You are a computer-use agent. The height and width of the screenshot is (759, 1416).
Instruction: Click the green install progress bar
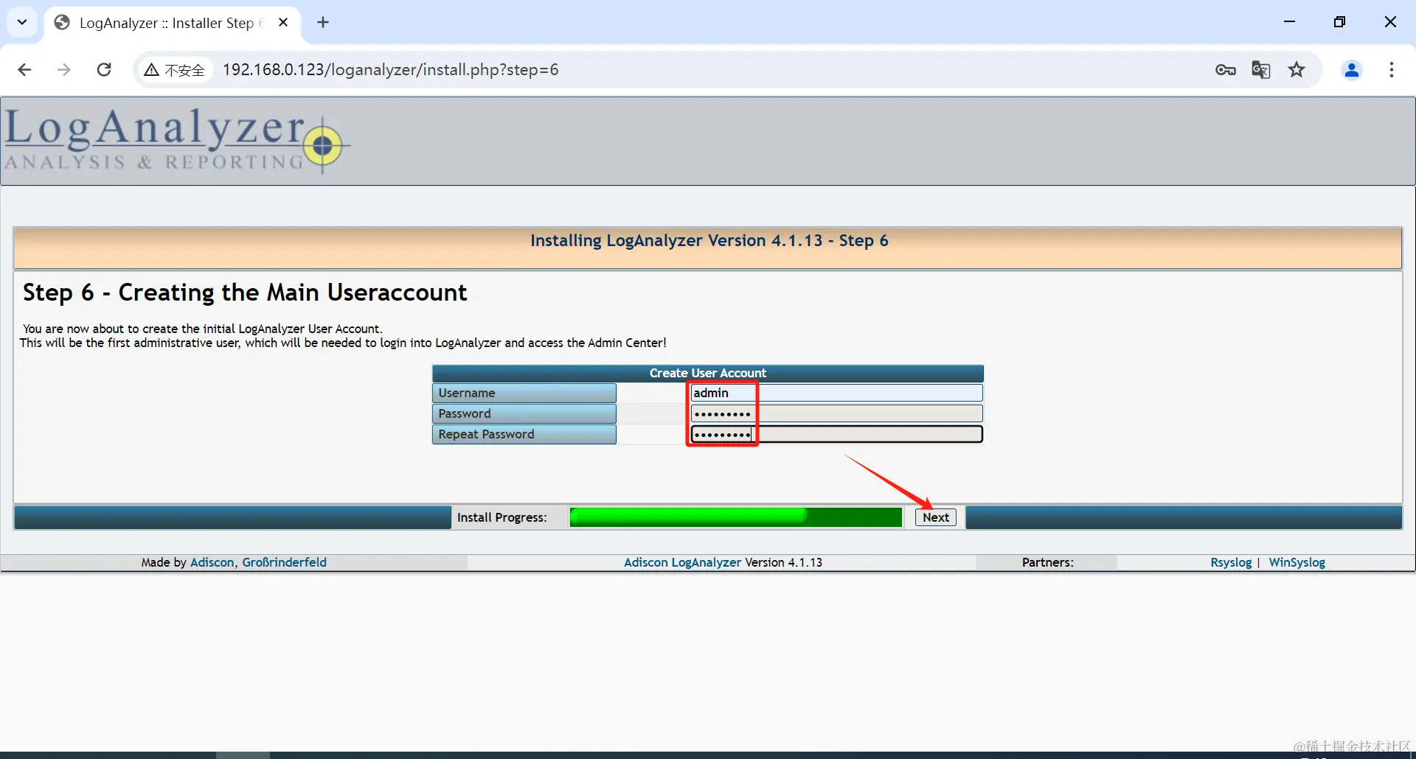(x=735, y=517)
